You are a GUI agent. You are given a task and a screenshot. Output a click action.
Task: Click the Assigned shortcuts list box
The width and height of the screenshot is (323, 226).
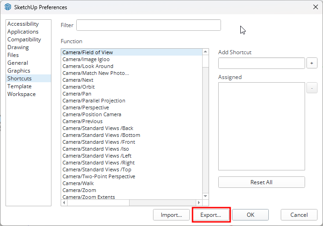[x=261, y=126]
